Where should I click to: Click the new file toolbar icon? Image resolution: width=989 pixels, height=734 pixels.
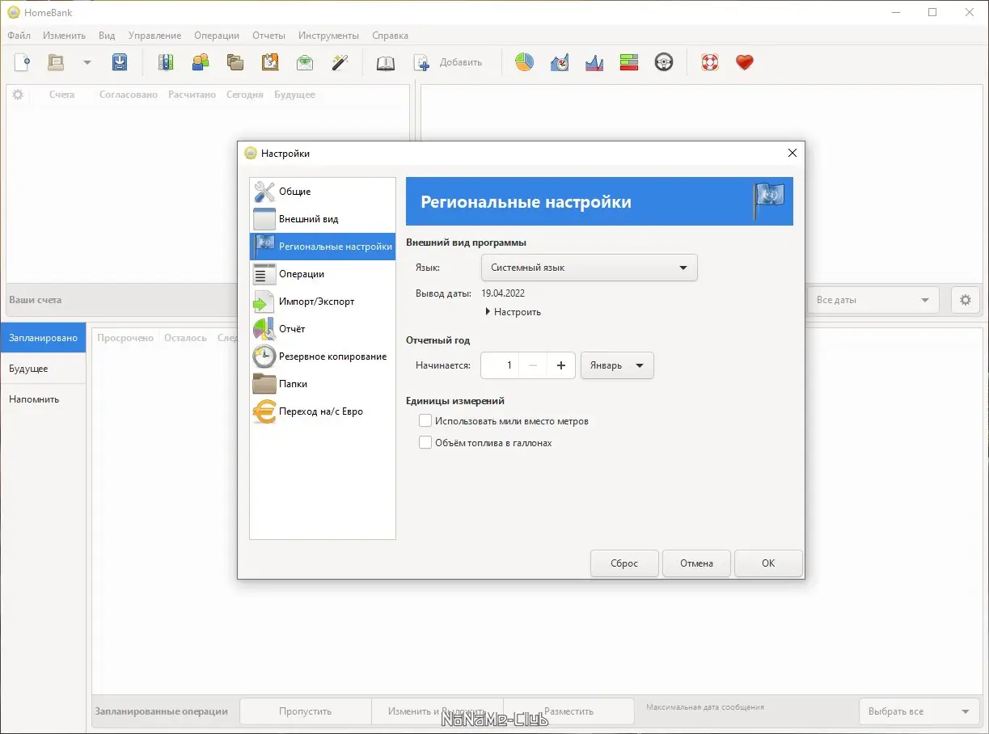[x=23, y=62]
